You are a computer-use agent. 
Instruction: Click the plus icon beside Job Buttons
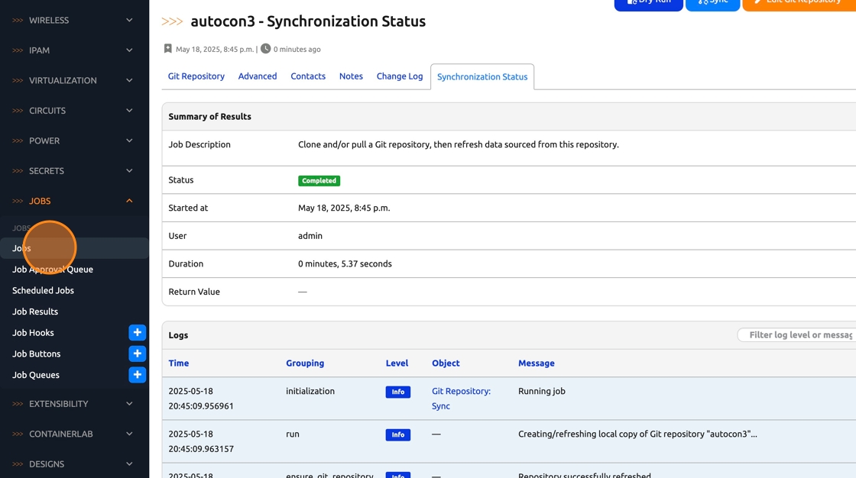click(137, 354)
